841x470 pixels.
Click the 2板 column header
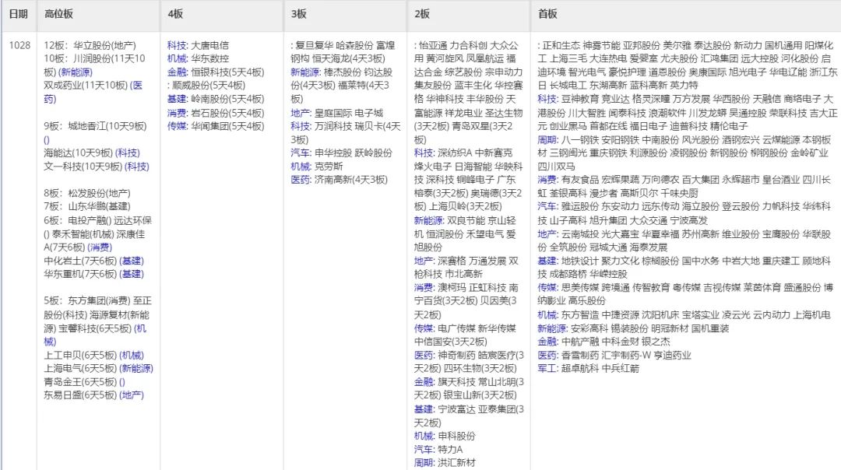pos(422,14)
